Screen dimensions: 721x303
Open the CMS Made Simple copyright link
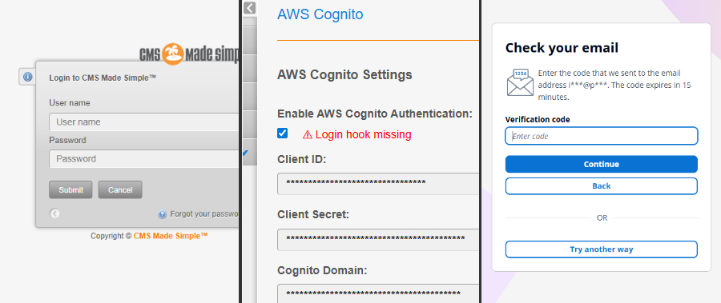(171, 236)
